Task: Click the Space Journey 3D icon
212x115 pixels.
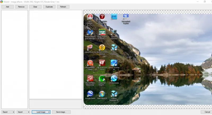Action: 114,63
